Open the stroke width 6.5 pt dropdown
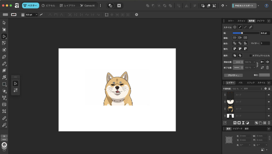272x154 pixels. [36, 15]
